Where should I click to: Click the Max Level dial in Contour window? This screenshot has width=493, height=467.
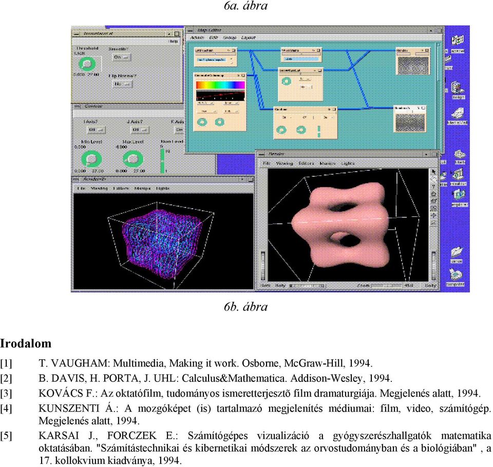point(132,159)
